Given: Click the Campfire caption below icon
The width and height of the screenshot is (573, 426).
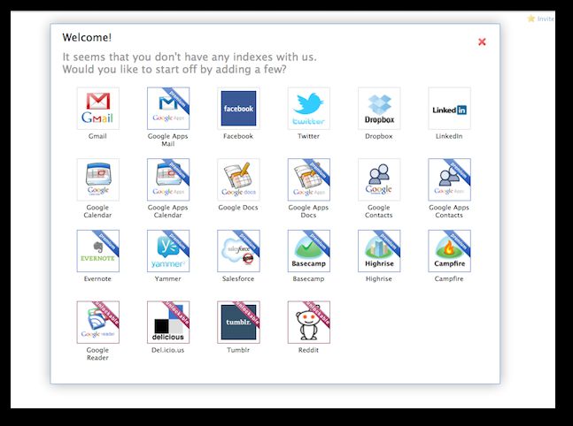Looking at the screenshot, I should tap(449, 278).
